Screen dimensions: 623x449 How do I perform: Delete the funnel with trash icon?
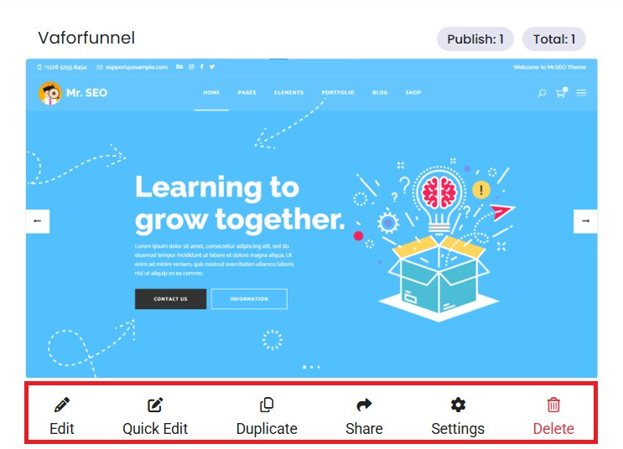(x=553, y=405)
